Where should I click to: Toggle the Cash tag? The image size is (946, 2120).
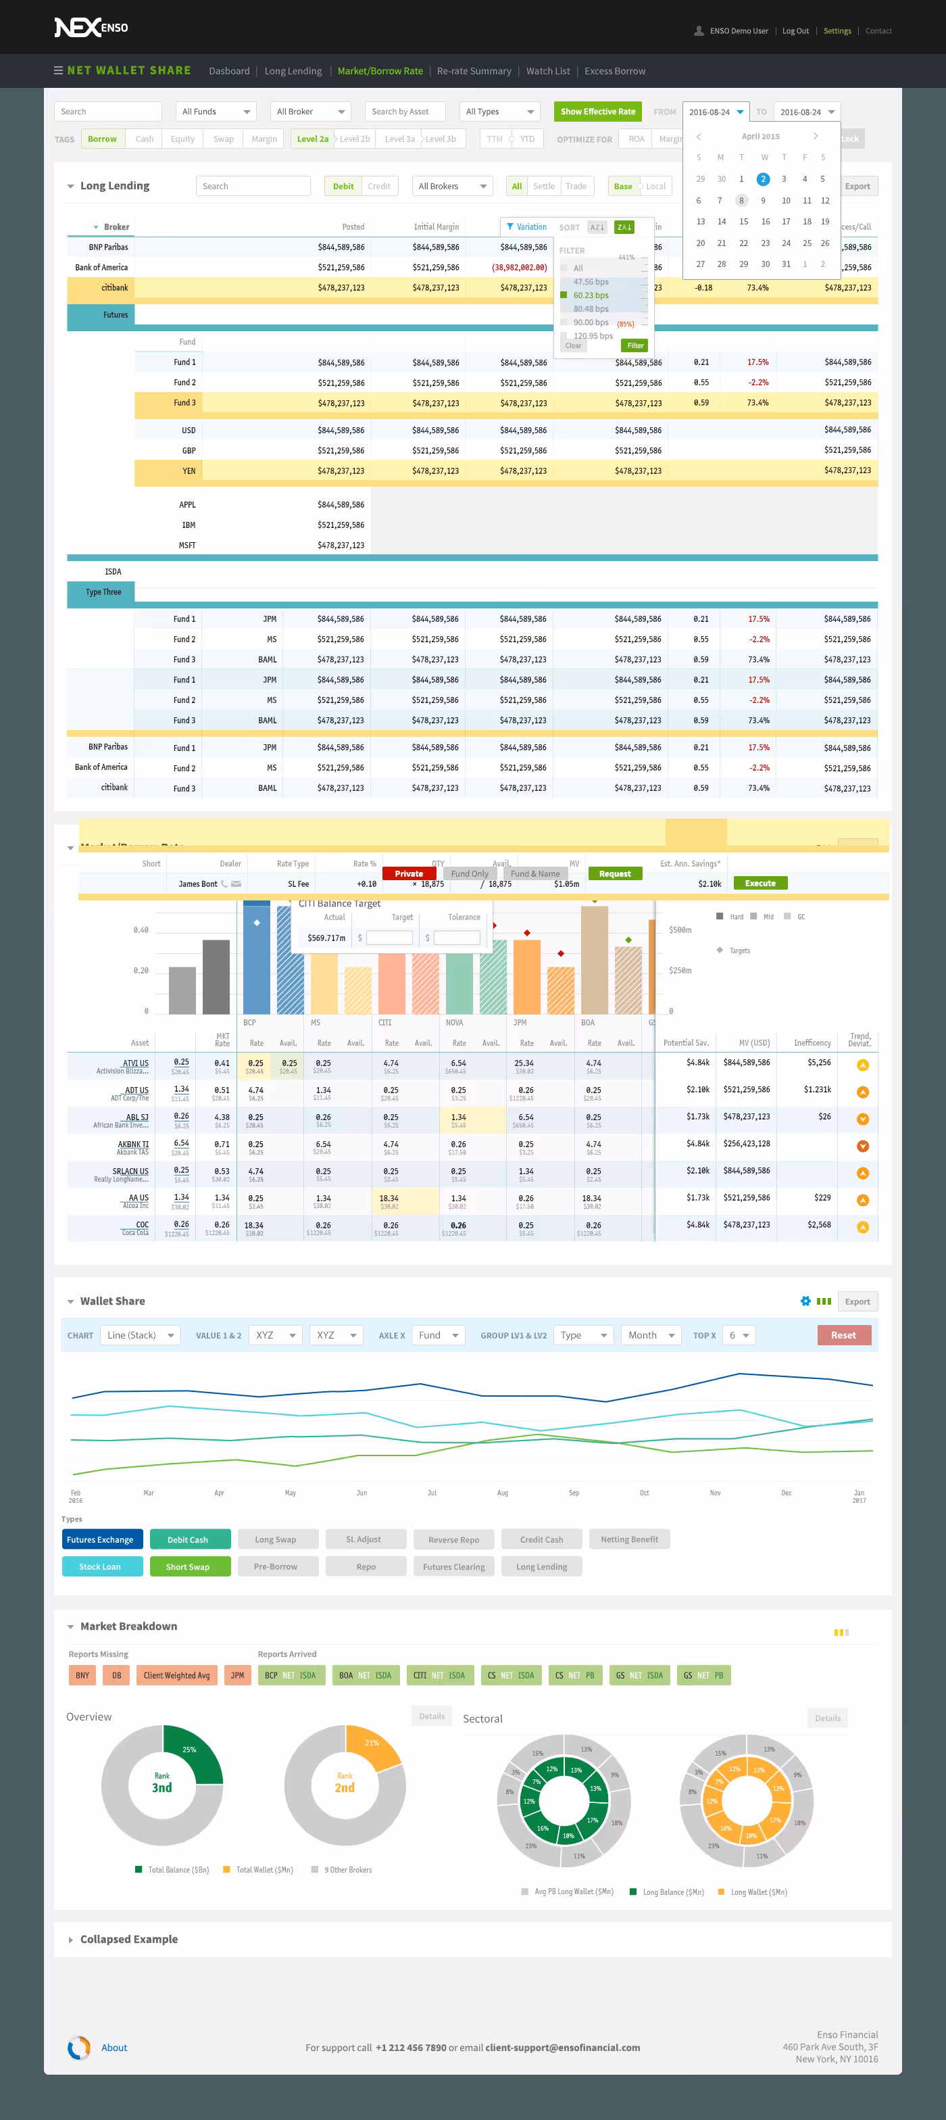coord(145,139)
